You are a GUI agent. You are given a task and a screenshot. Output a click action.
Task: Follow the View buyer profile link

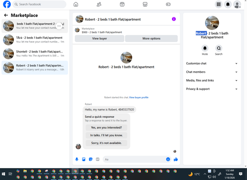(139, 97)
